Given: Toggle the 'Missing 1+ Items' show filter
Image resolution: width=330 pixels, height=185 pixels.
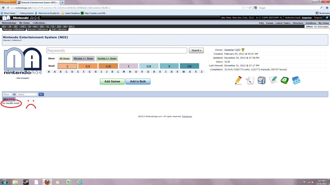Looking at the screenshot, I should click(x=83, y=59).
